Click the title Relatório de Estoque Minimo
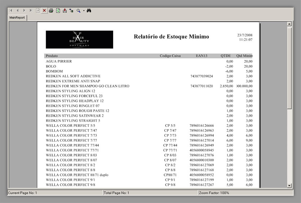Viewport: 301px width, 203px height. tap(172, 37)
